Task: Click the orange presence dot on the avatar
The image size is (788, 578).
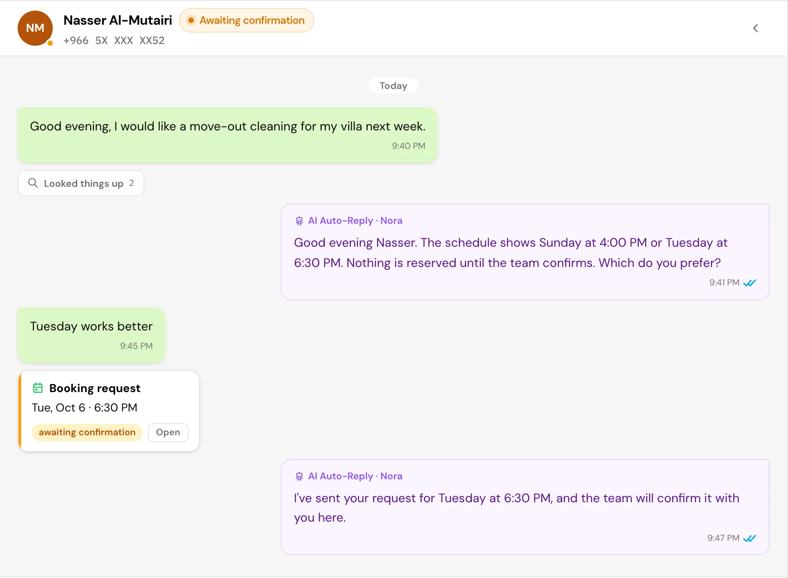Action: tap(50, 43)
